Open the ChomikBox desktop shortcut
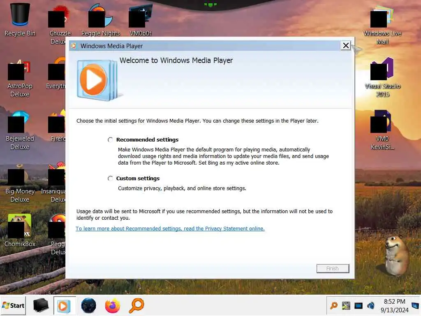 tap(20, 230)
